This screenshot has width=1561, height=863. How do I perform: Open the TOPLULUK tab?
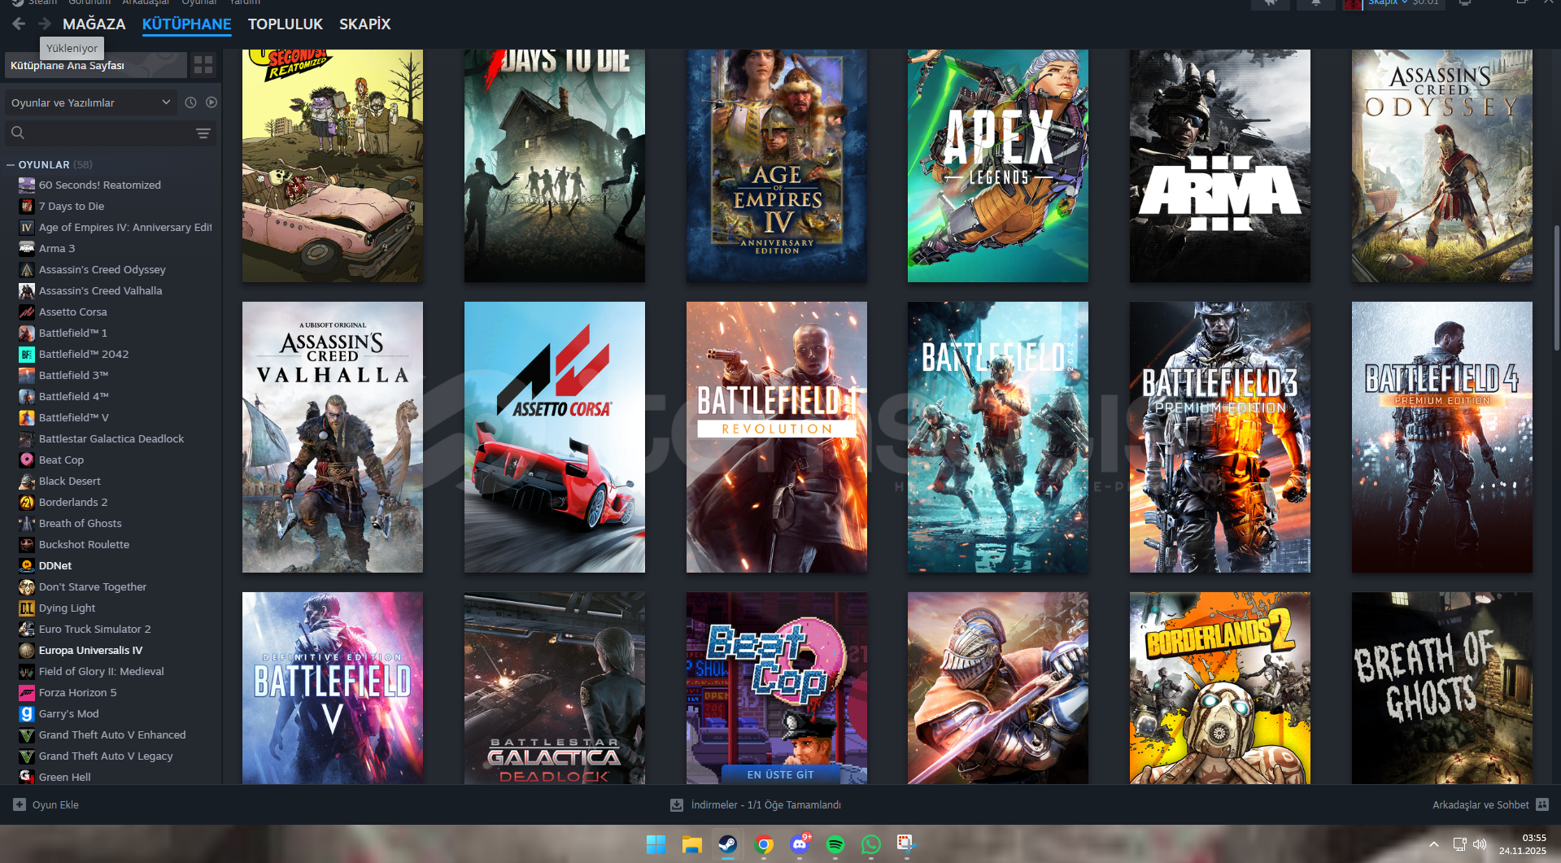coord(286,24)
